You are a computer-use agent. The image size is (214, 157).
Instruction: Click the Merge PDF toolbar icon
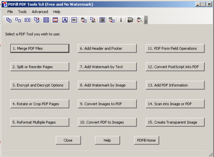[x=9, y=20]
